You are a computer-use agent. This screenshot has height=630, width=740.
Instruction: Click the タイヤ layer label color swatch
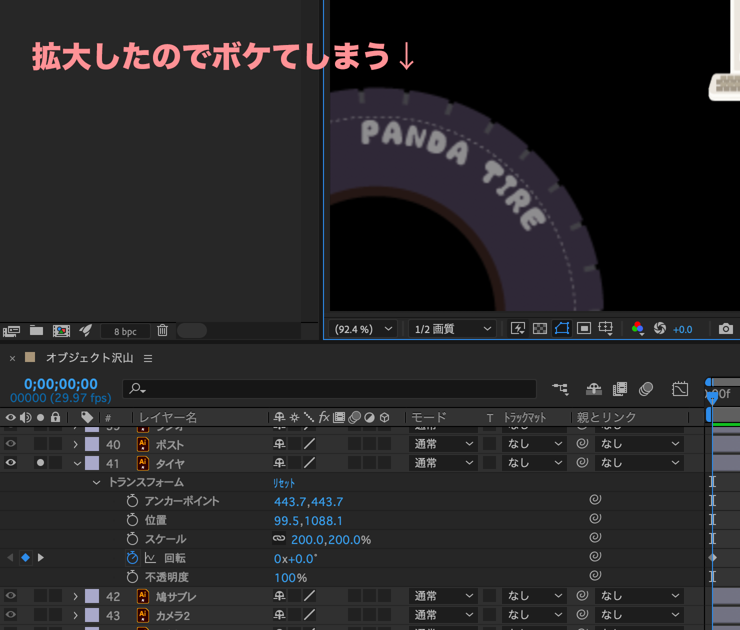coord(92,463)
